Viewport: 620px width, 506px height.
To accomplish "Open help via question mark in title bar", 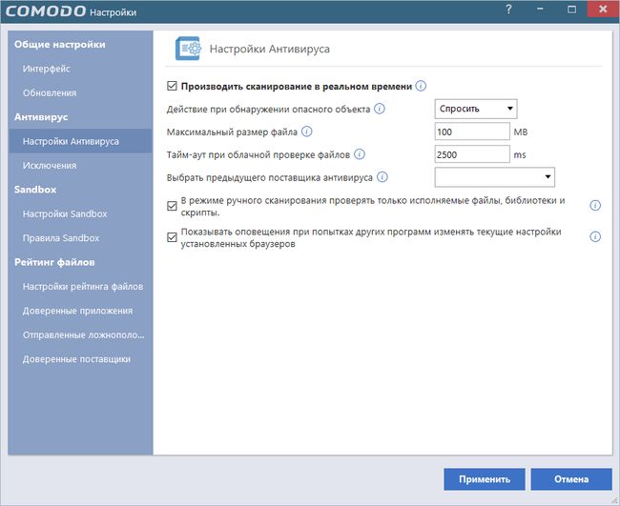I will coord(508,10).
